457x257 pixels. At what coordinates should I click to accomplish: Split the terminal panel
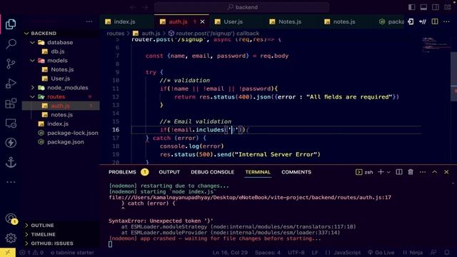tap(399, 172)
